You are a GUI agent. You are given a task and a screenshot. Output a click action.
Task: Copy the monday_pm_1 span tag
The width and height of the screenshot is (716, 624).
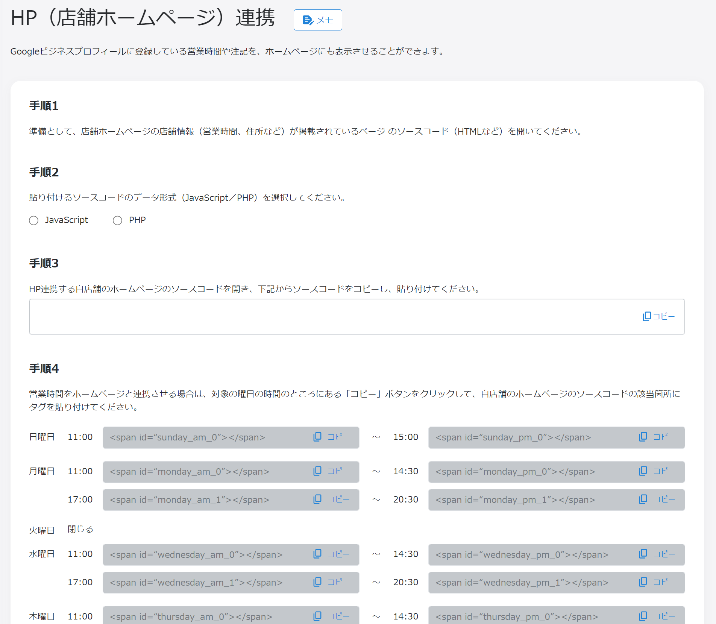point(657,500)
